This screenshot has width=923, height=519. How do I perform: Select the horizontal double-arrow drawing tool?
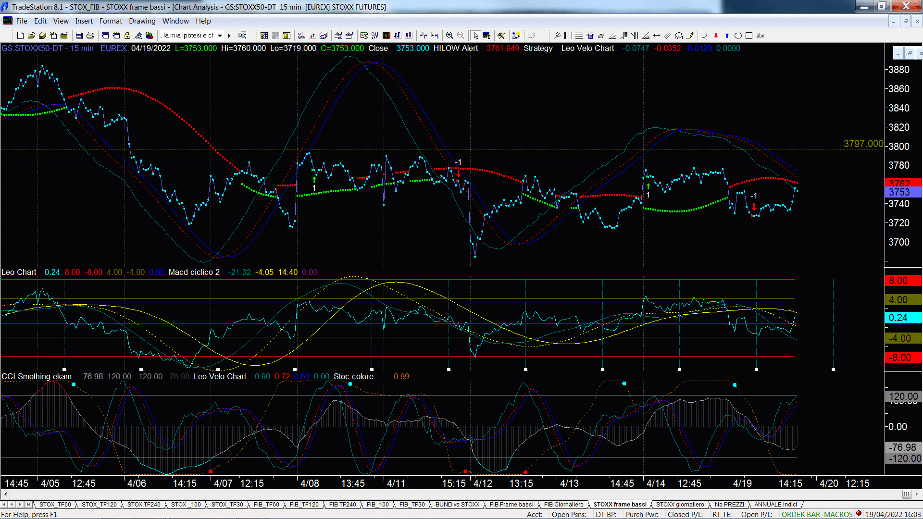point(657,36)
